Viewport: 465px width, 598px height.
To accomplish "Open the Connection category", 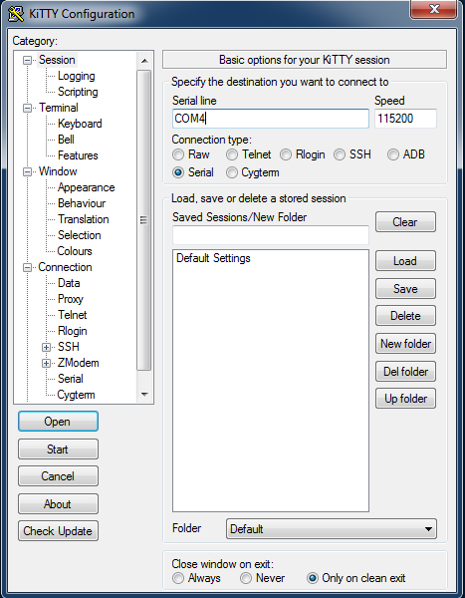I will tap(65, 267).
